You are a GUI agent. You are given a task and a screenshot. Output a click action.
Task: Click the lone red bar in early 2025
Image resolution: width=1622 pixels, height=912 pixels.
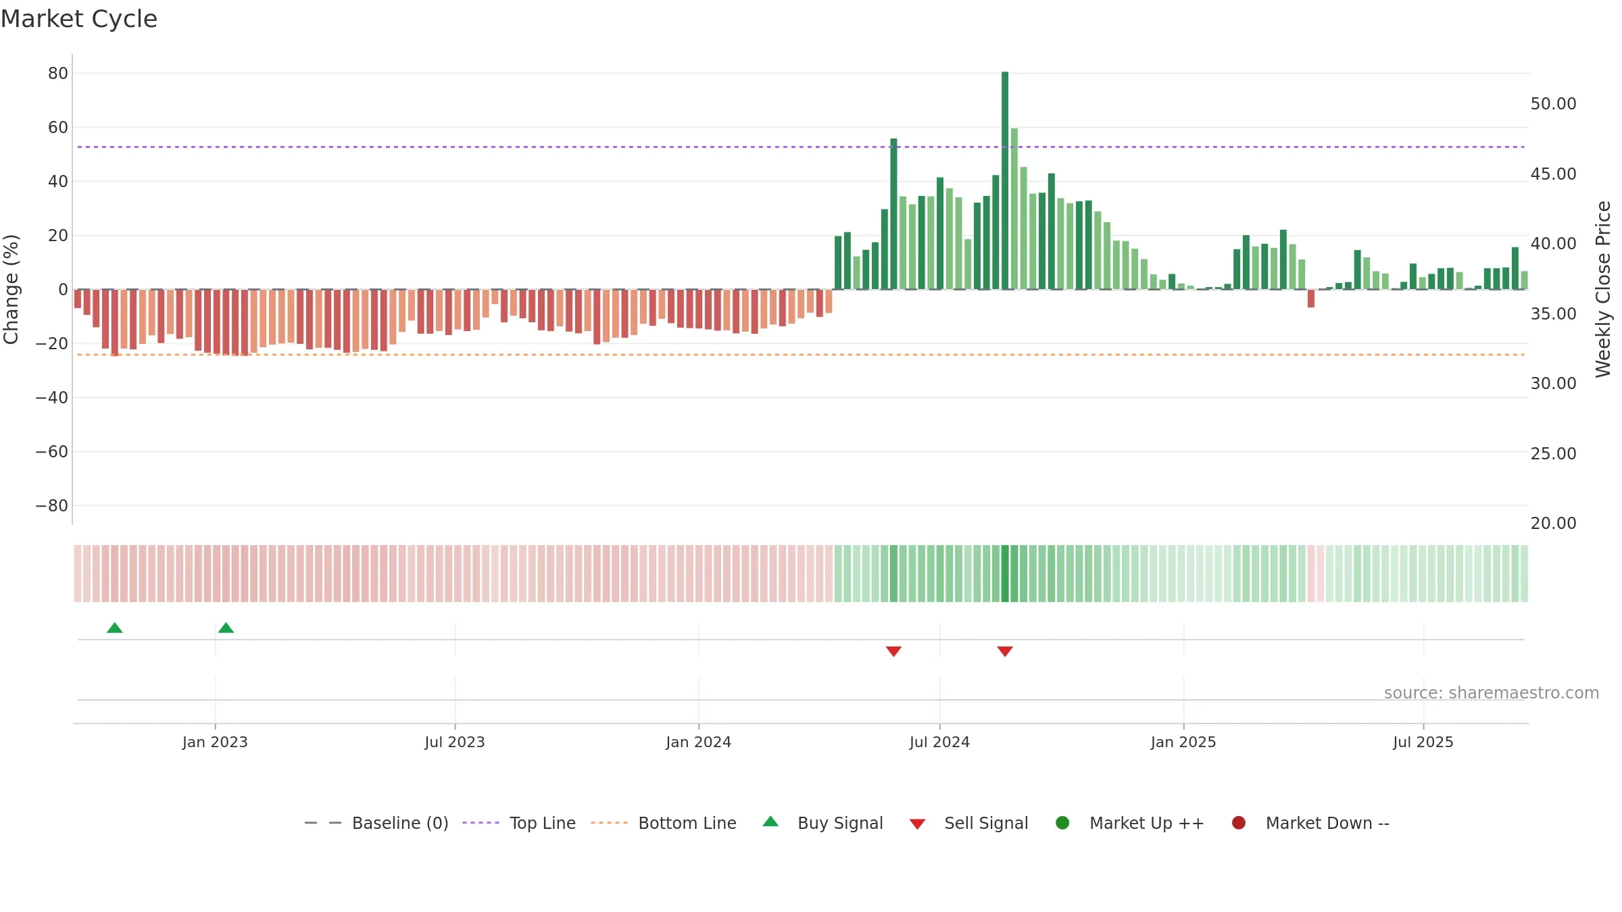[1311, 299]
